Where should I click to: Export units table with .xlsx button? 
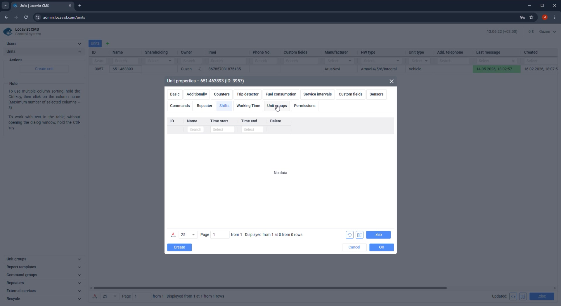tap(542, 296)
